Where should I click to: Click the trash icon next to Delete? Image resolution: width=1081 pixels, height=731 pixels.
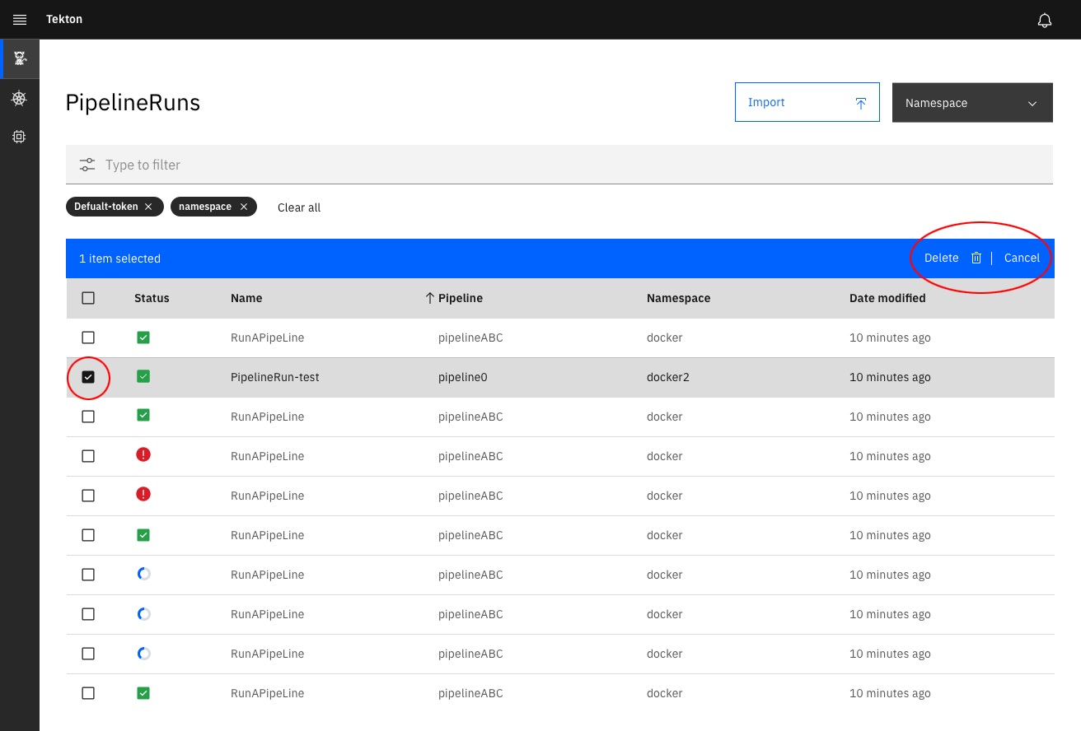[x=976, y=258]
